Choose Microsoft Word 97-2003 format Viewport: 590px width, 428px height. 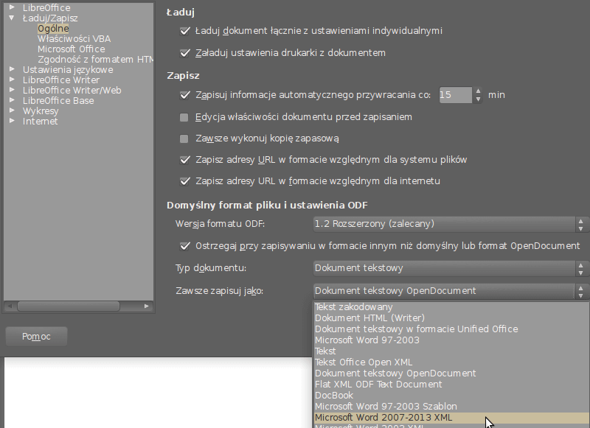pyautogui.click(x=451, y=340)
